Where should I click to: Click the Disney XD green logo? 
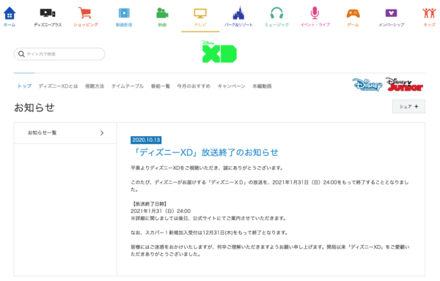pyautogui.click(x=219, y=52)
